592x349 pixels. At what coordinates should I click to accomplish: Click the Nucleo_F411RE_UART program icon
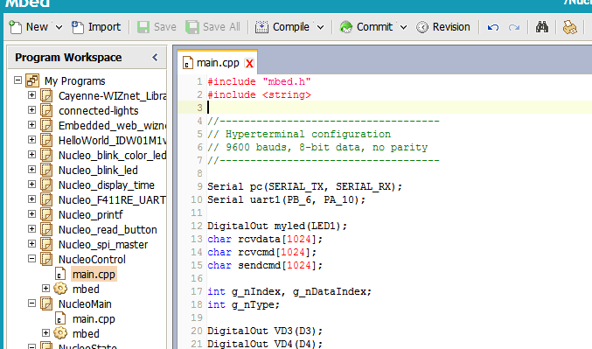point(46,199)
